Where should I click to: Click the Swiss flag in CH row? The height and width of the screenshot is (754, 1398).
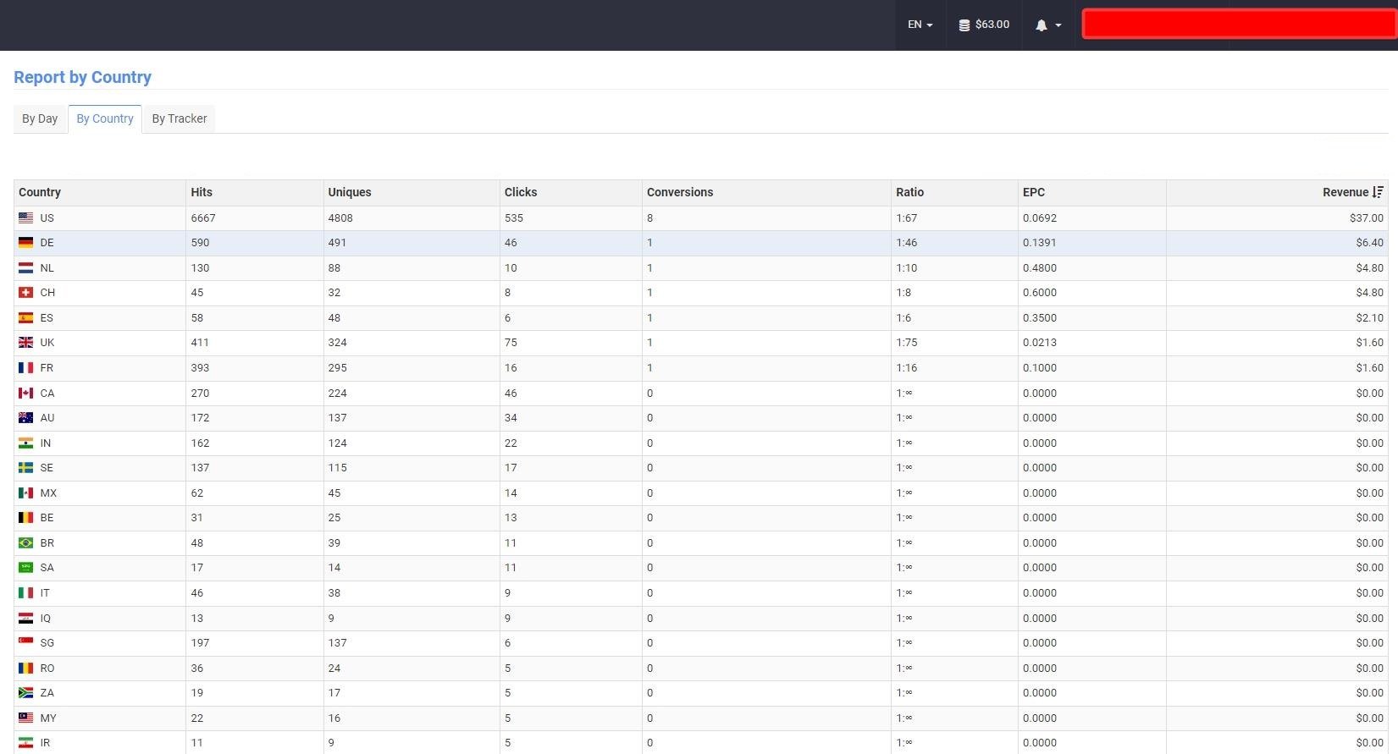tap(26, 293)
